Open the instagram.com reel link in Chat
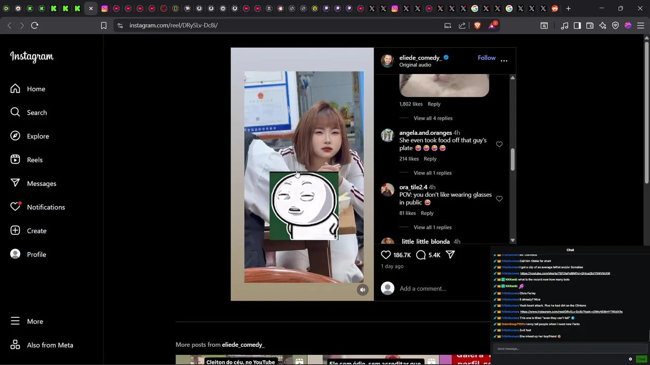 coord(571,312)
